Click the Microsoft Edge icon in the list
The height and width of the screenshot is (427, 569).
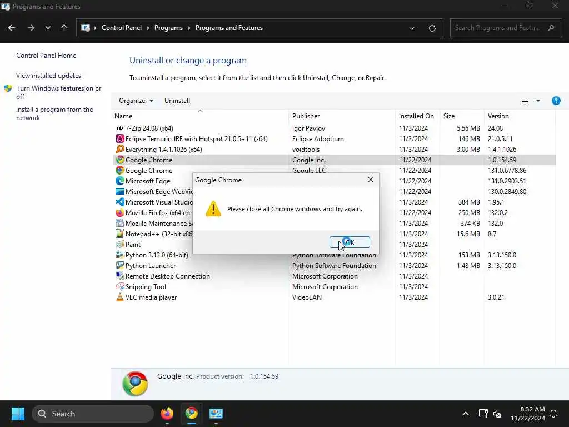(120, 181)
